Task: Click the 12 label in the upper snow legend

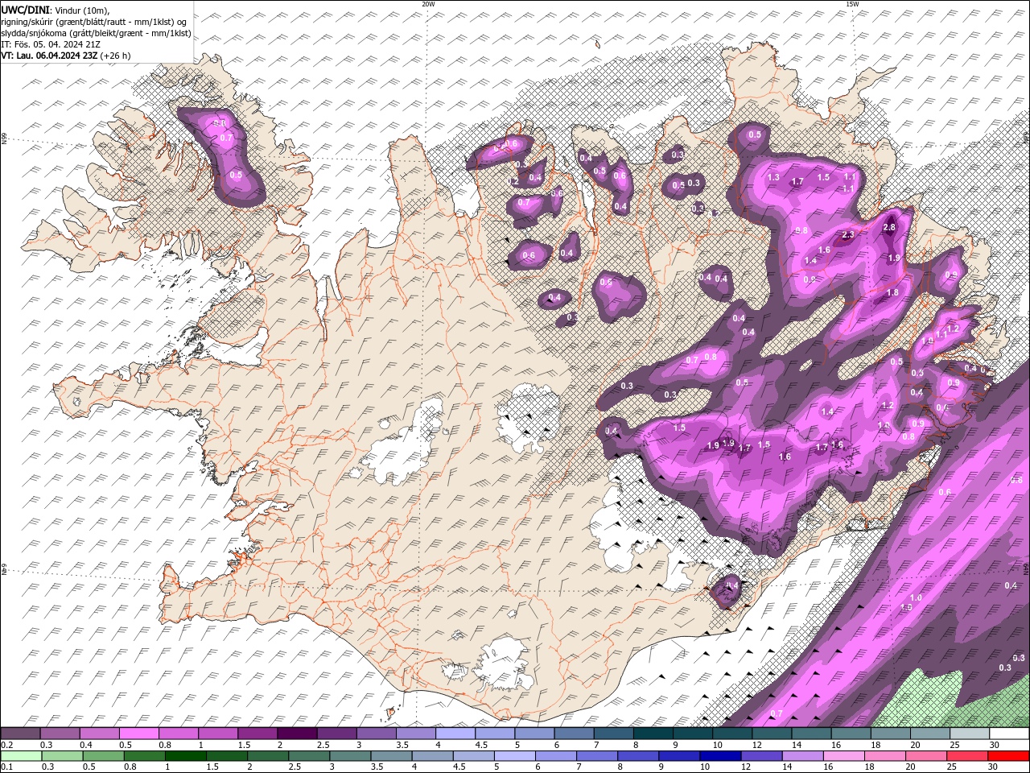Action: click(757, 745)
